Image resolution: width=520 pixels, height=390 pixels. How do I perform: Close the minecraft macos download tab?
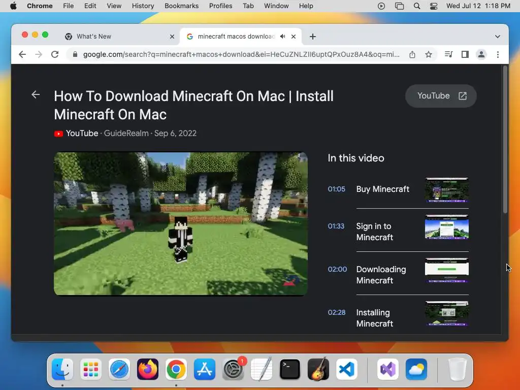pos(294,37)
